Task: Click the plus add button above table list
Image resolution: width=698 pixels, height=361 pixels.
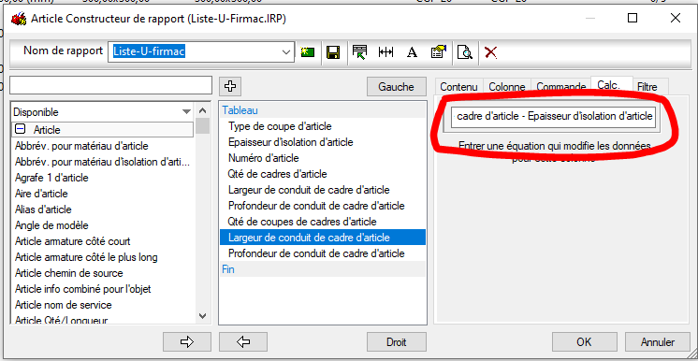Action: 230,86
